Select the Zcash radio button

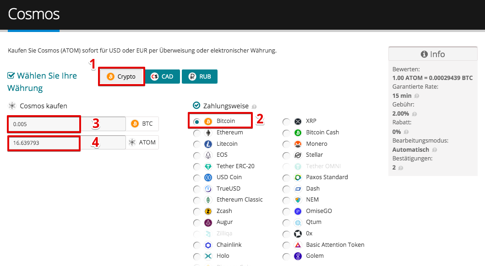(196, 212)
